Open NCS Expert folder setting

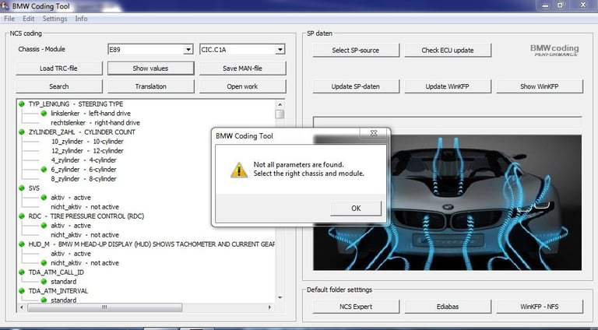[x=355, y=307]
